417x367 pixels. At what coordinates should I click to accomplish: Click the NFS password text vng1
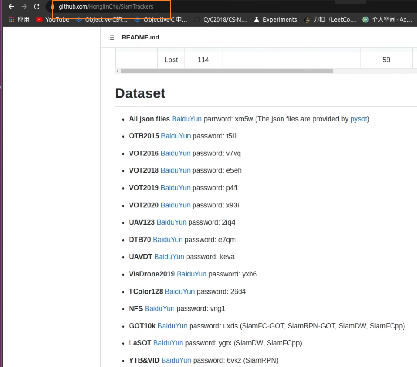click(x=217, y=309)
